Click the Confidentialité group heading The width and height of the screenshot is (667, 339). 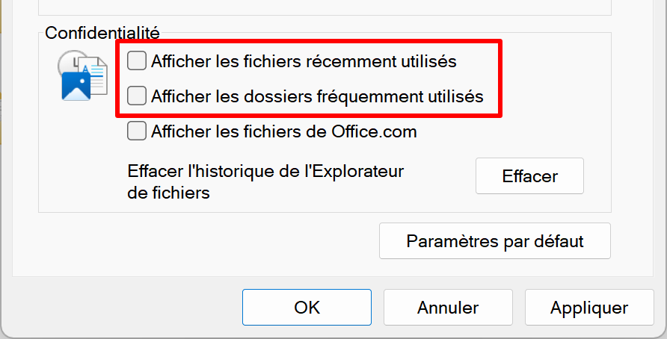tap(102, 33)
